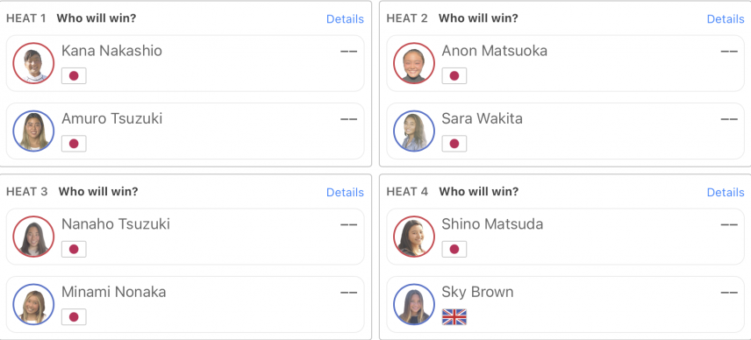The width and height of the screenshot is (751, 340).
Task: Click Japan flag under Minami Nonaka
Action: 74,317
